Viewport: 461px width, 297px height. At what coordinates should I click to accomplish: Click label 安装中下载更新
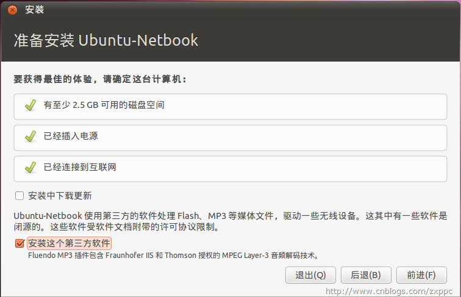60,196
